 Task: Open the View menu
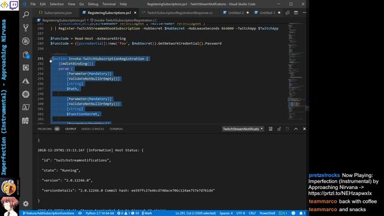coord(71,4)
